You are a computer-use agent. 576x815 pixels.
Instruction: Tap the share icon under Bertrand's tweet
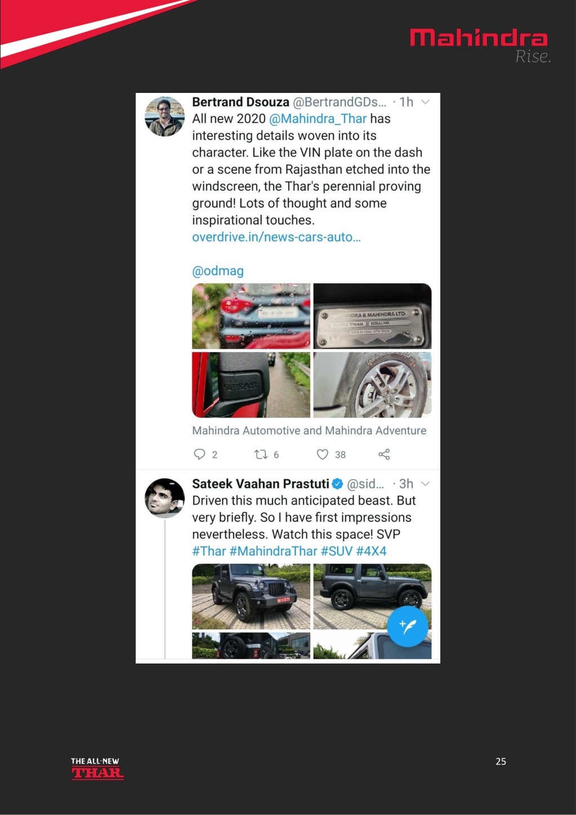coord(384,454)
